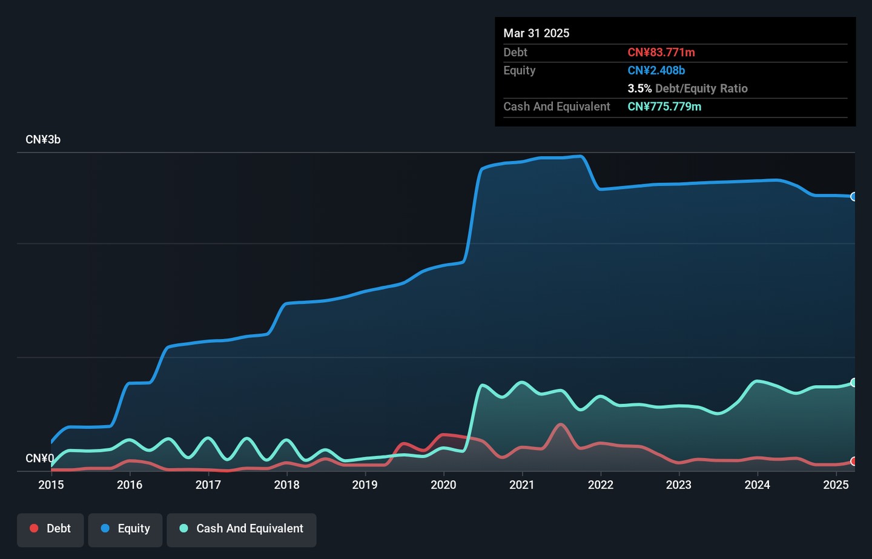Image resolution: width=872 pixels, height=559 pixels.
Task: Toggle the Debt series in the legend
Action: click(x=50, y=529)
